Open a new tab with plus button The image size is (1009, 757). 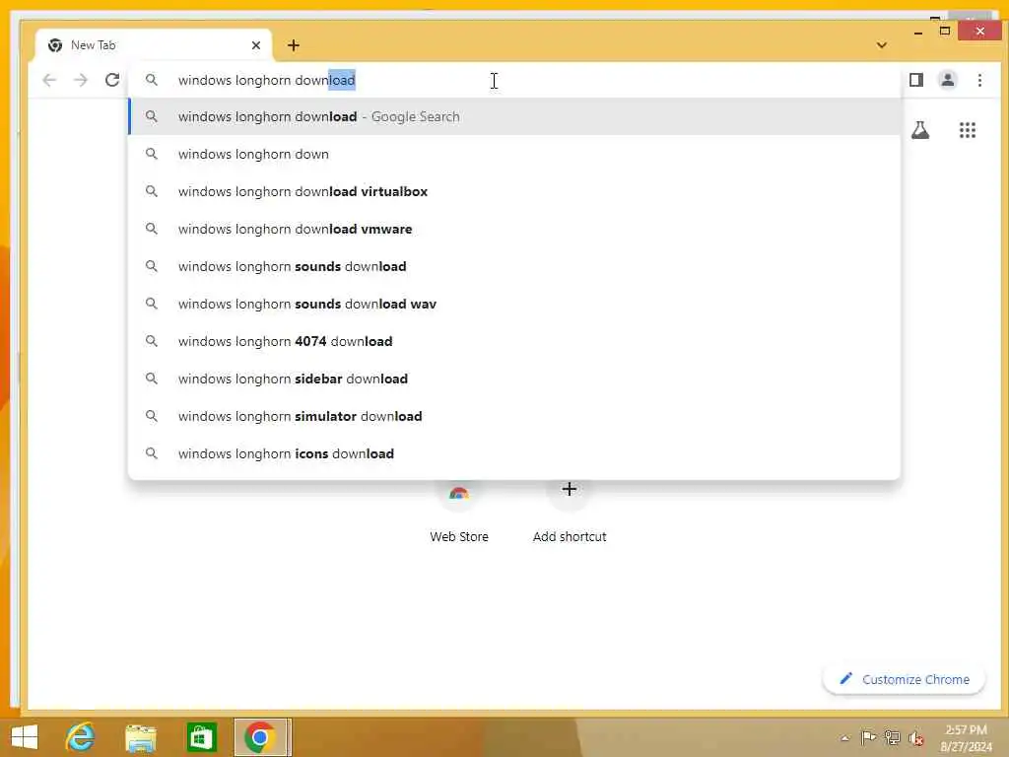coord(294,45)
